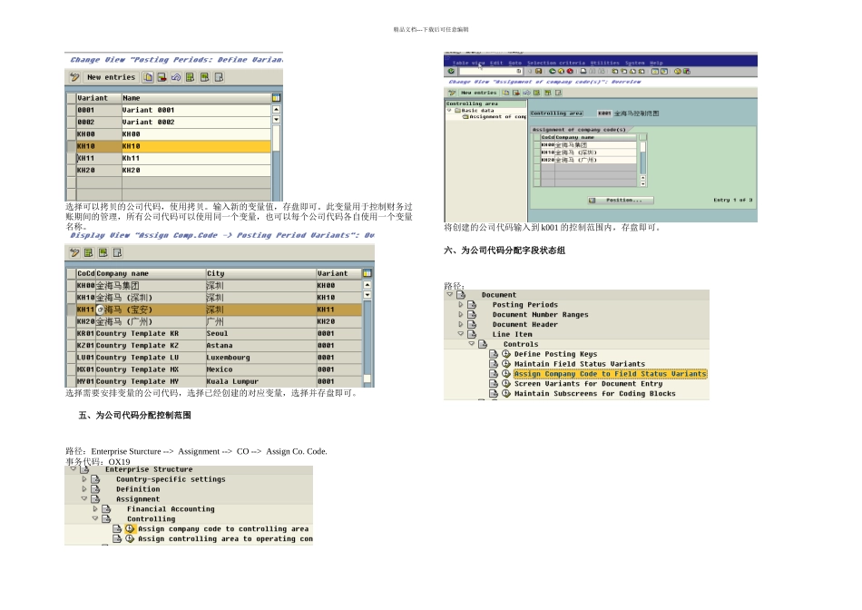
Task: Open table settings icon beside the Name column header
Action: point(276,98)
